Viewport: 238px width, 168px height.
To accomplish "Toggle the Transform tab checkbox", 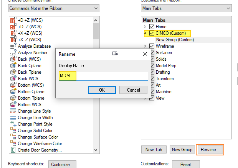I will point(152,79).
